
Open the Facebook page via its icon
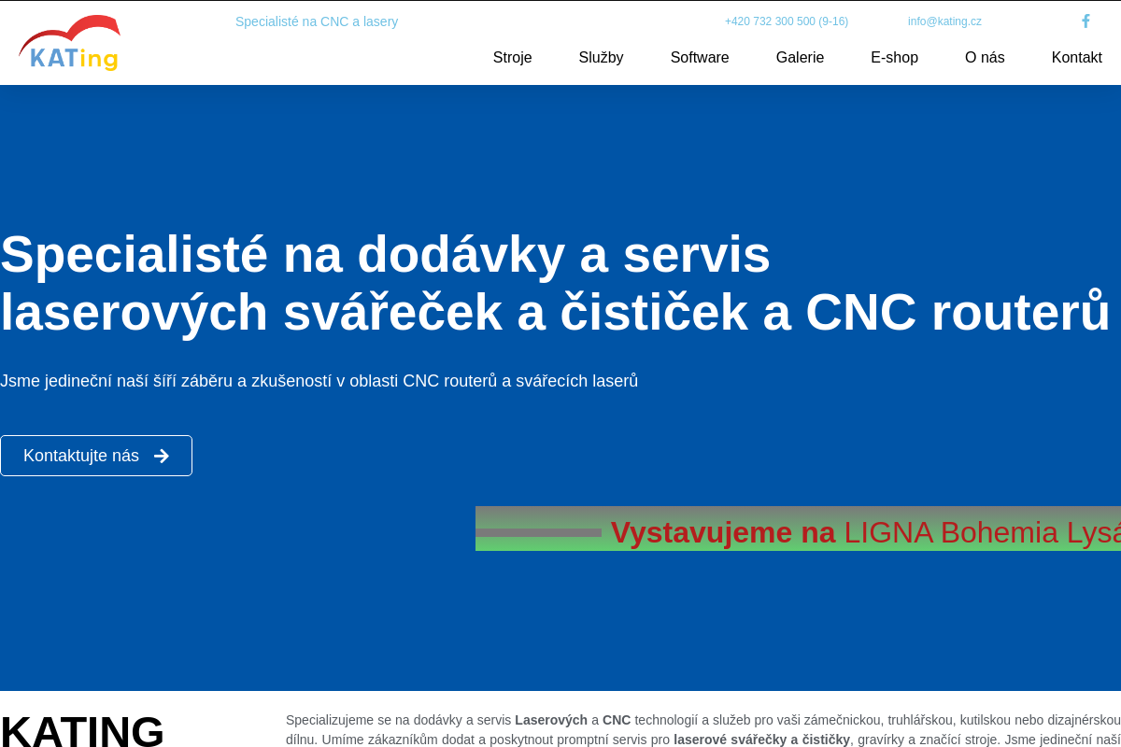1086,21
